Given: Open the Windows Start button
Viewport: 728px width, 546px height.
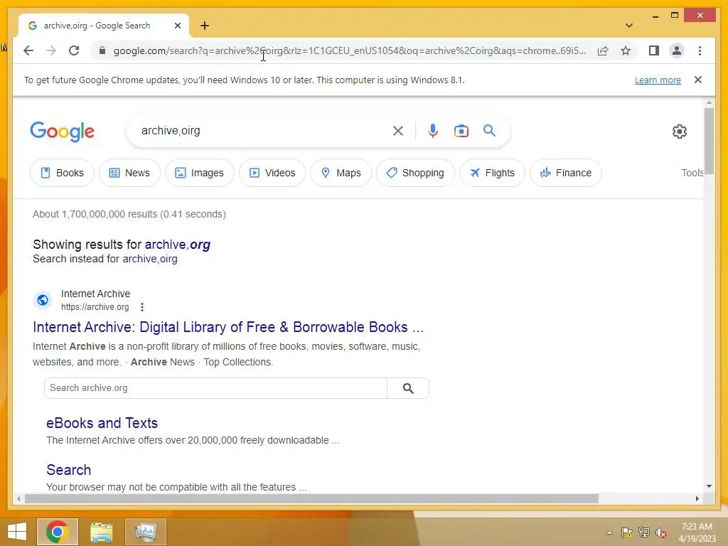Looking at the screenshot, I should (x=17, y=532).
